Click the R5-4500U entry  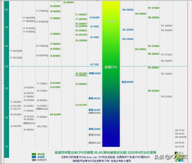pos(141,14)
